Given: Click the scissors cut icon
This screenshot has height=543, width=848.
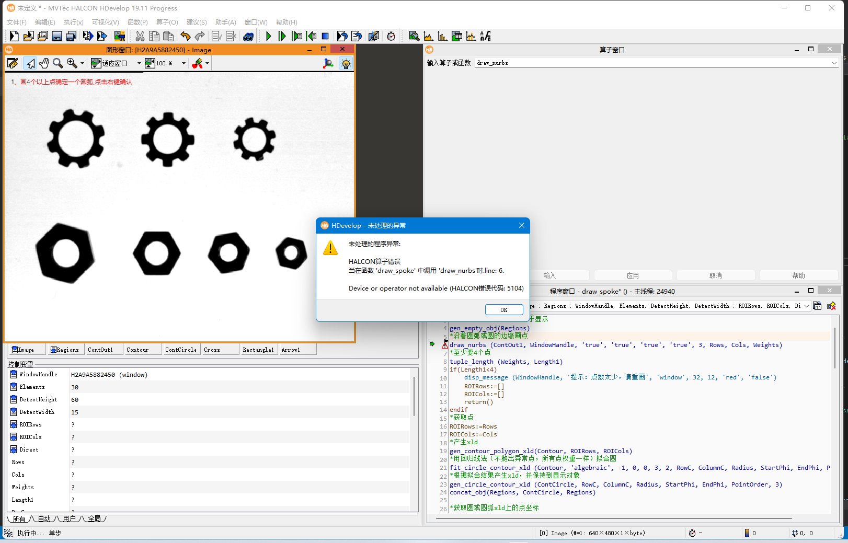Looking at the screenshot, I should click(140, 36).
